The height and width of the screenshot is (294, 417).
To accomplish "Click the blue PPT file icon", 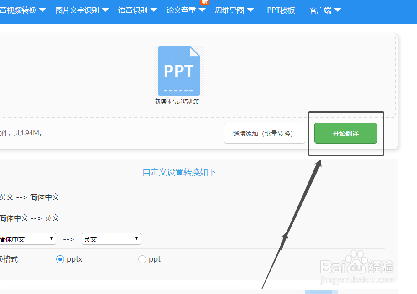I will tap(179, 70).
